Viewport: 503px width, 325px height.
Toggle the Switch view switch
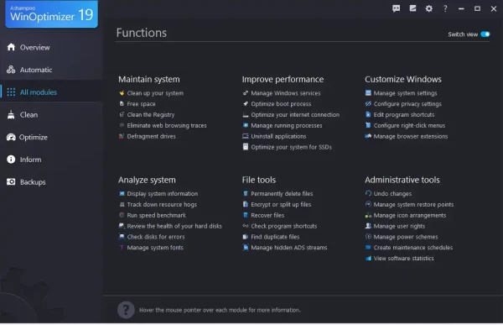[485, 34]
